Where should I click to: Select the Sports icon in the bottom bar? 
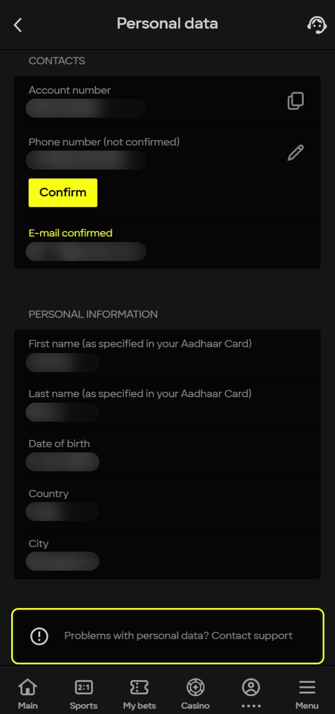[x=83, y=687]
